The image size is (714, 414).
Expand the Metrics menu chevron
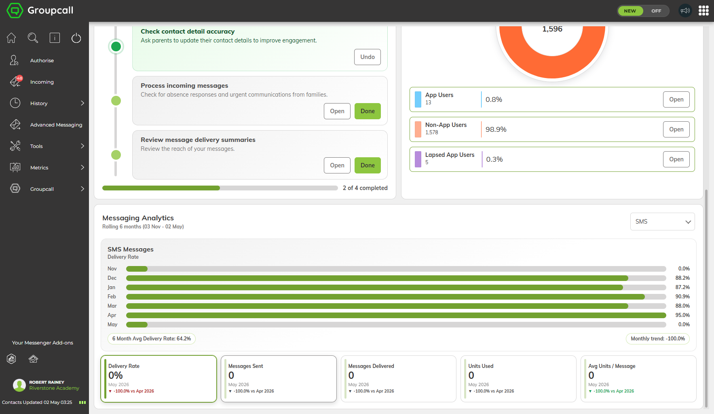[x=82, y=167]
